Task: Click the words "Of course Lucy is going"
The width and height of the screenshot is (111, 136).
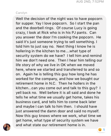Action: (77, 28)
